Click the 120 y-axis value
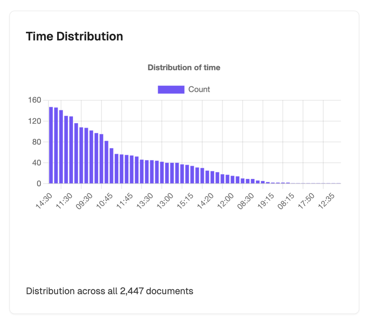This screenshot has width=369, height=324. coord(35,121)
